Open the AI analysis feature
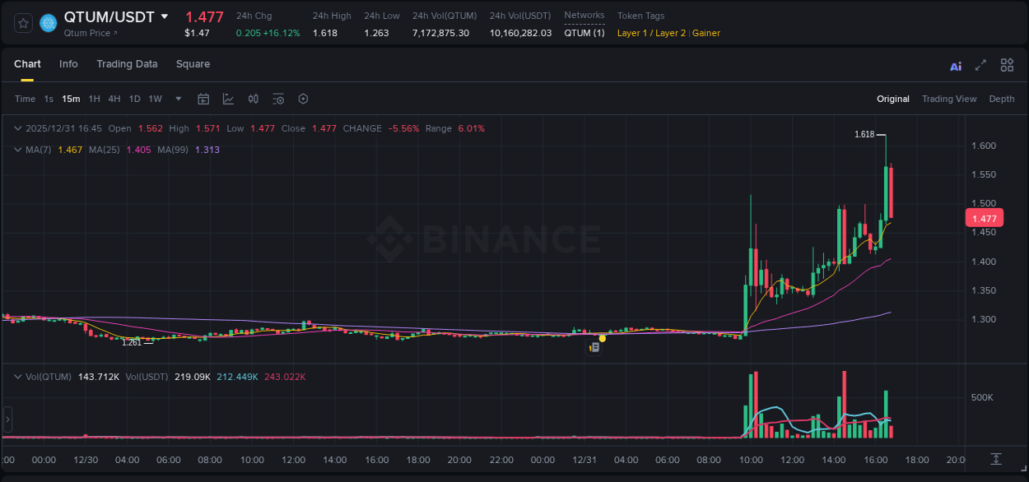 955,65
